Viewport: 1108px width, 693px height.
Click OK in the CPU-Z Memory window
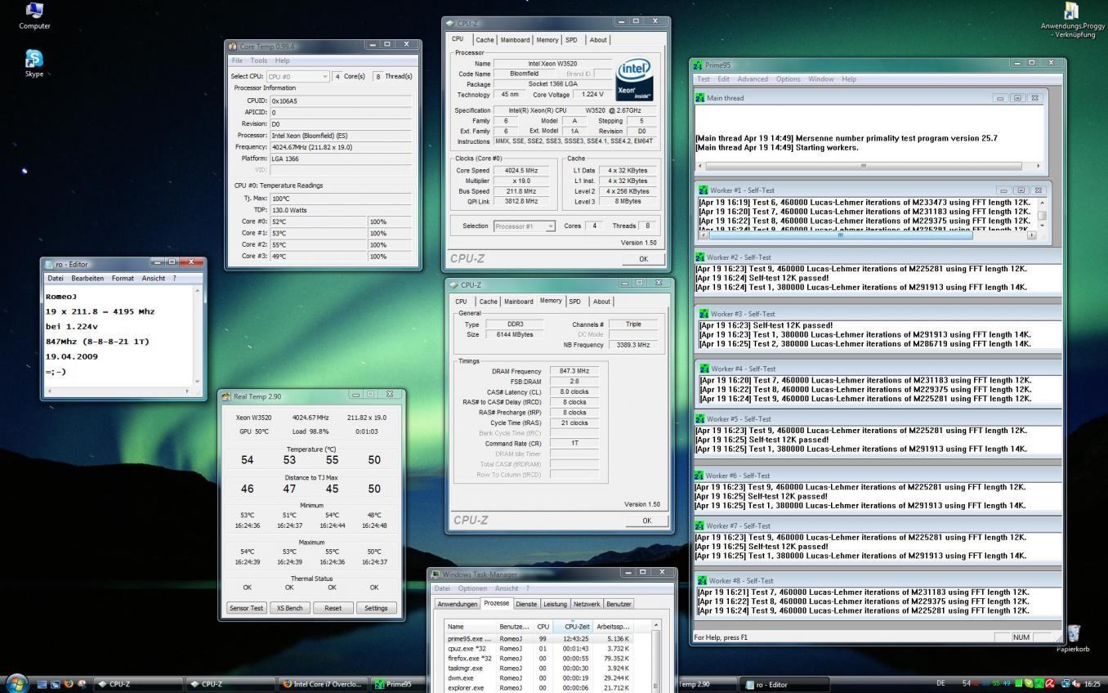(647, 521)
